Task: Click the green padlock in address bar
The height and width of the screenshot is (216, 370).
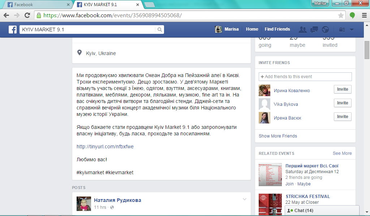Action: click(x=39, y=15)
